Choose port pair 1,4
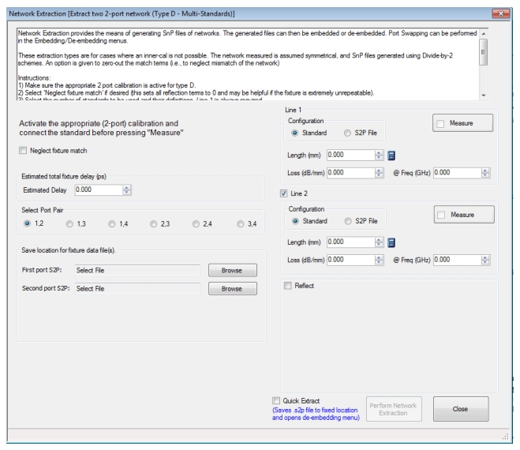 coord(112,224)
